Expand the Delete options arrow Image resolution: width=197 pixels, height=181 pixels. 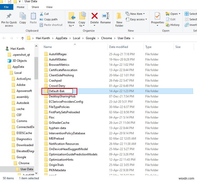click(94, 26)
